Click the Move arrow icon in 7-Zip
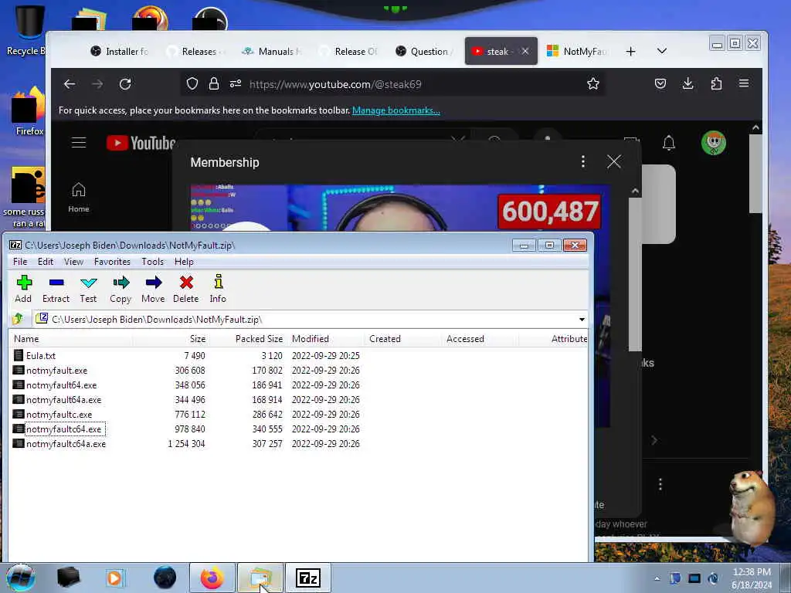The height and width of the screenshot is (593, 791). coord(153,289)
